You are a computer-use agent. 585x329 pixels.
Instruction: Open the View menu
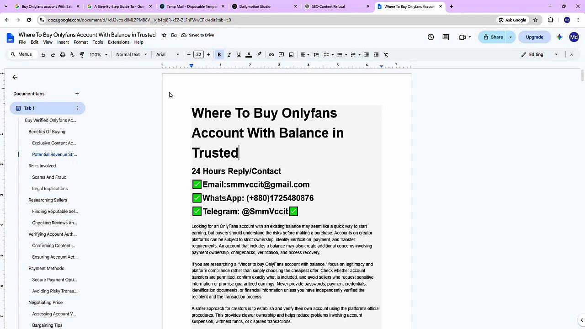click(48, 42)
